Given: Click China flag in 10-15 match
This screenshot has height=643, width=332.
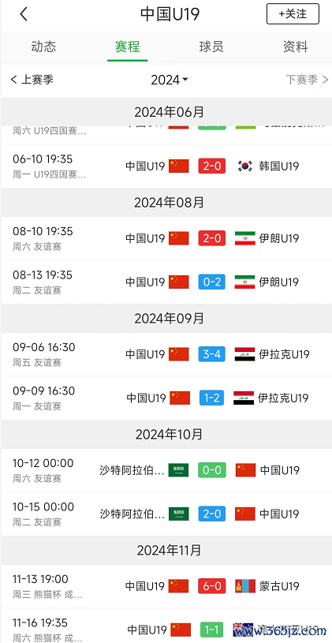Looking at the screenshot, I should coord(245,514).
